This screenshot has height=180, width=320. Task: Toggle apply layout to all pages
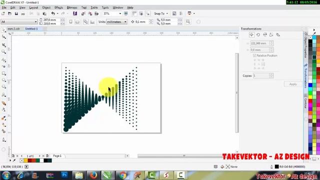click(x=85, y=21)
